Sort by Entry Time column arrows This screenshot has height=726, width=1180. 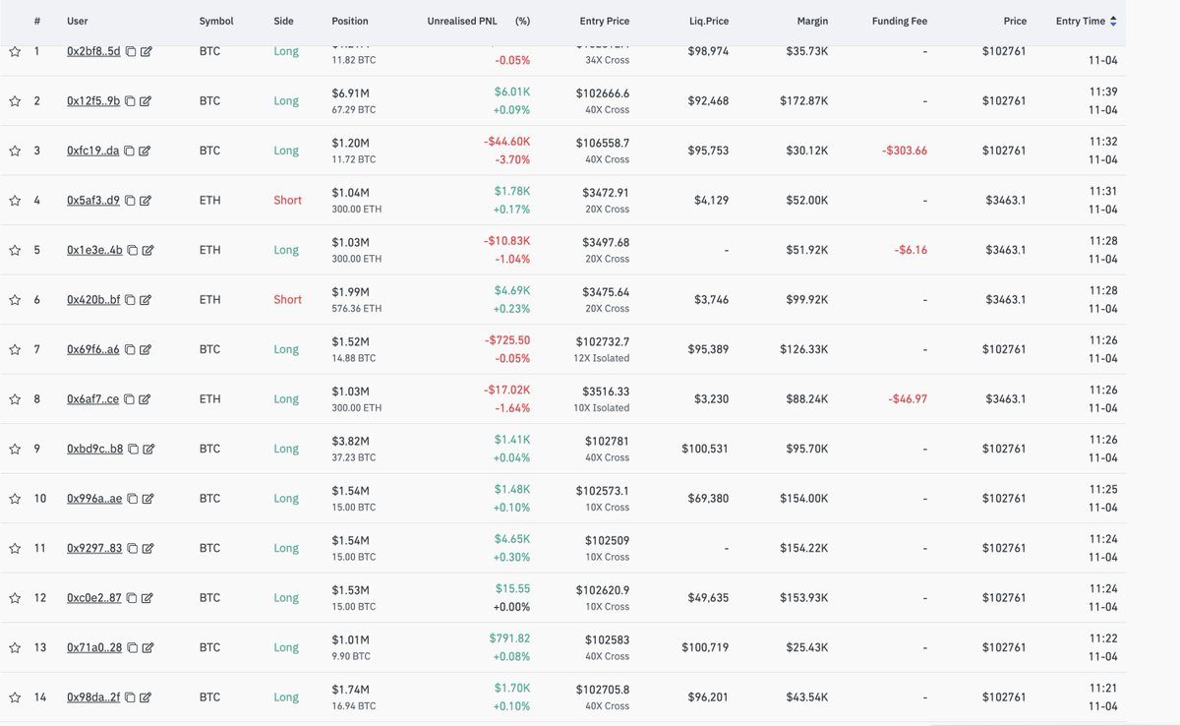point(1112,21)
